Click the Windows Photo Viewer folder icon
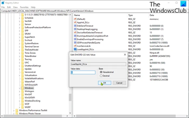 [x=17, y=113]
